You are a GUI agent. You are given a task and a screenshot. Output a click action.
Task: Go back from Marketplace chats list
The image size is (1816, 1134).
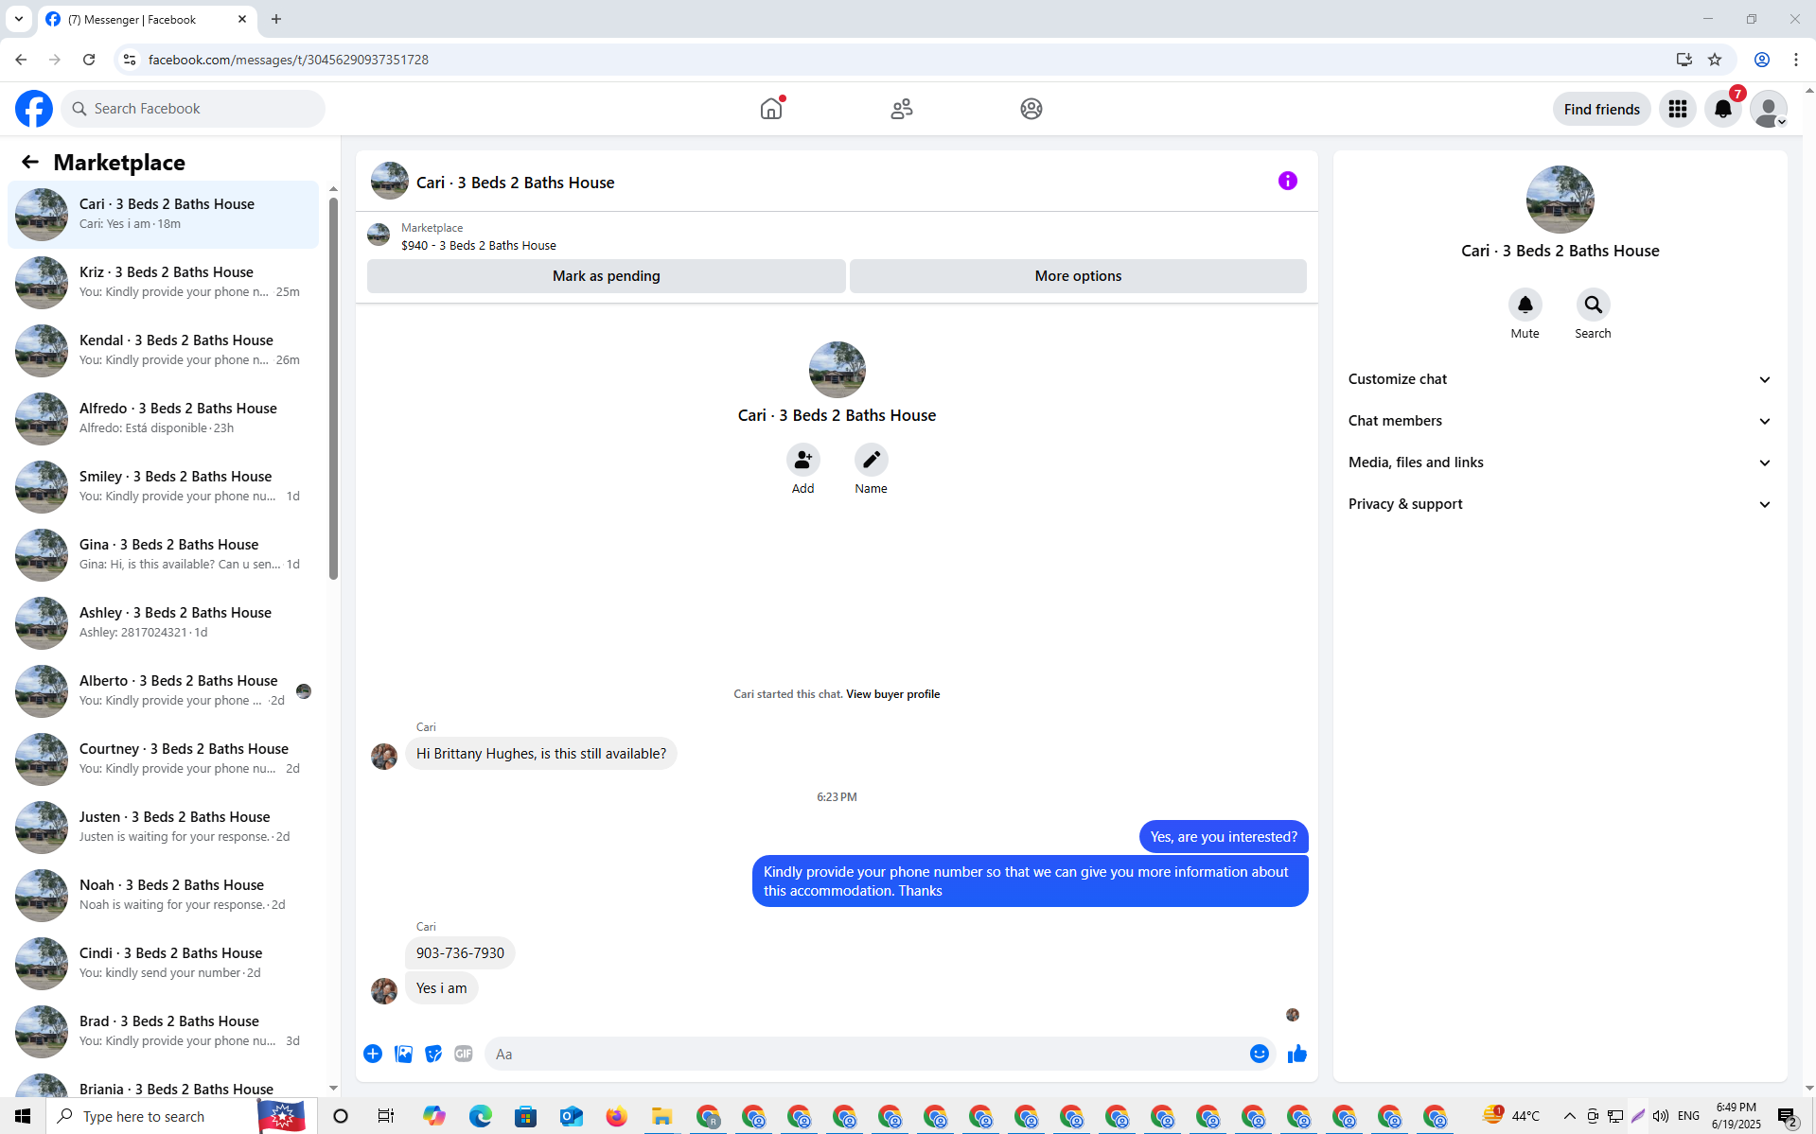[30, 162]
